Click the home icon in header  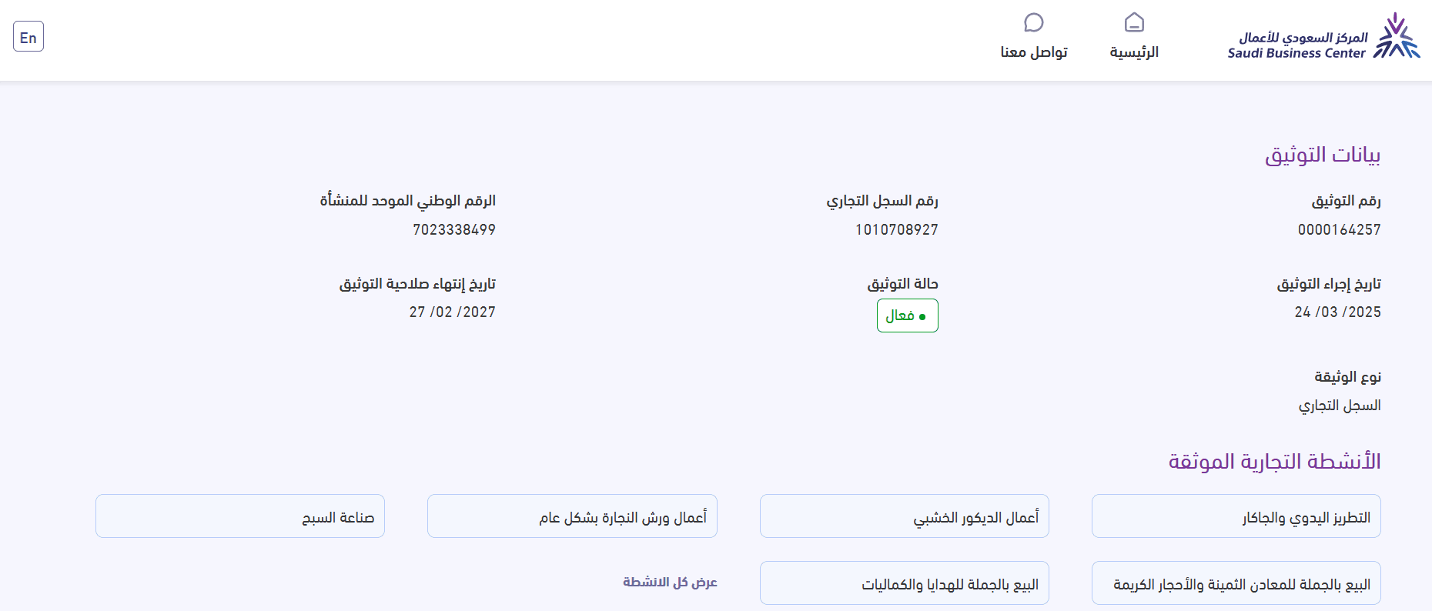click(x=1134, y=22)
